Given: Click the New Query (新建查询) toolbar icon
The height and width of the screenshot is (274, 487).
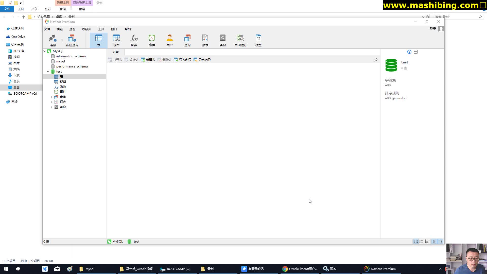Looking at the screenshot, I should 72,41.
